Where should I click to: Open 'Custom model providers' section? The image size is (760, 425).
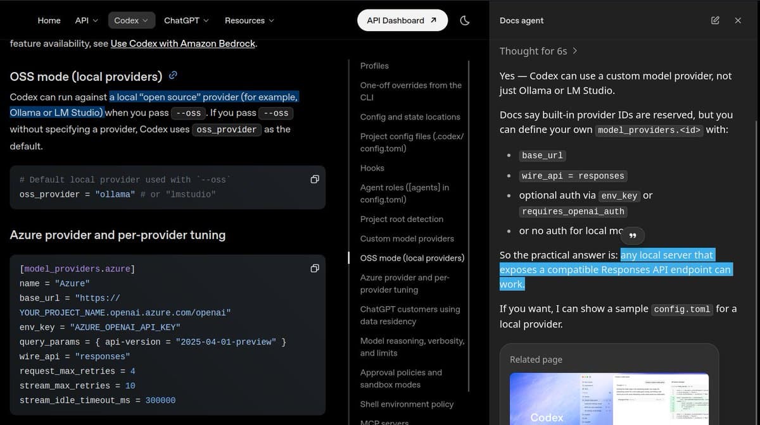407,238
